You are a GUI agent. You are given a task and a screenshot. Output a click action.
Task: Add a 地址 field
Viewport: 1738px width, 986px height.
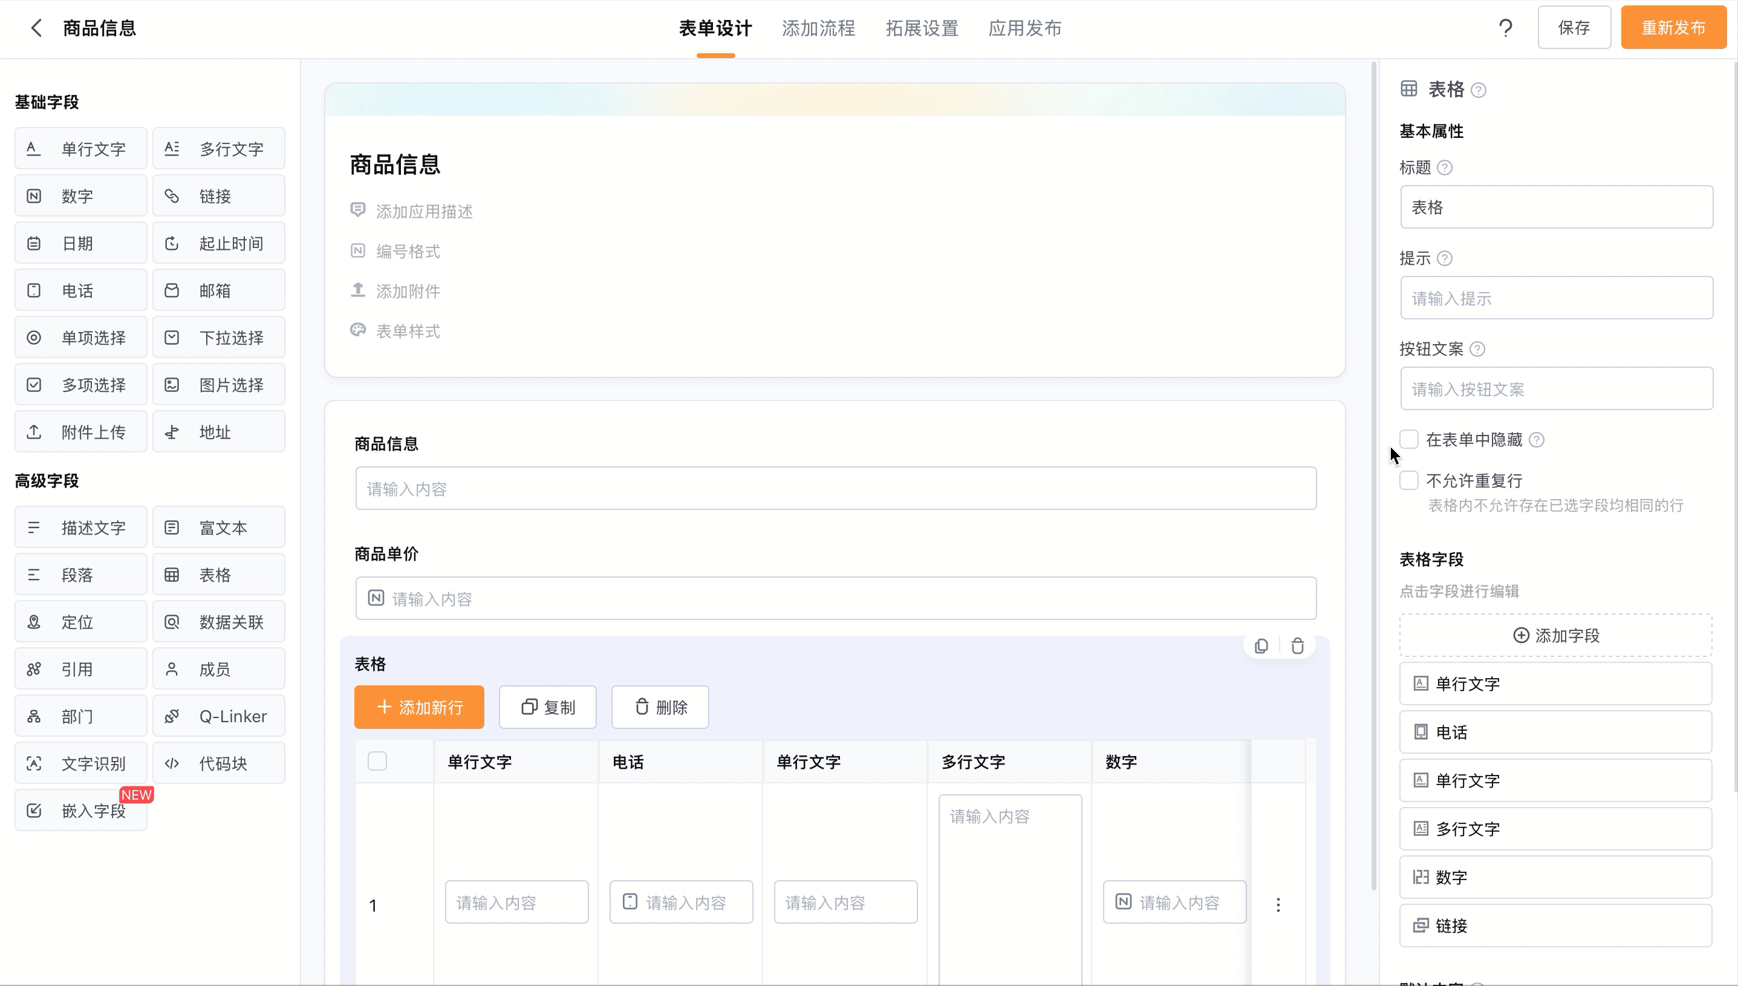218,432
